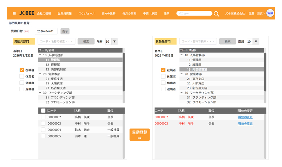Screen dimensions: 282x167
Task: Click the 異動日付 date input field
Action: pos(46,31)
